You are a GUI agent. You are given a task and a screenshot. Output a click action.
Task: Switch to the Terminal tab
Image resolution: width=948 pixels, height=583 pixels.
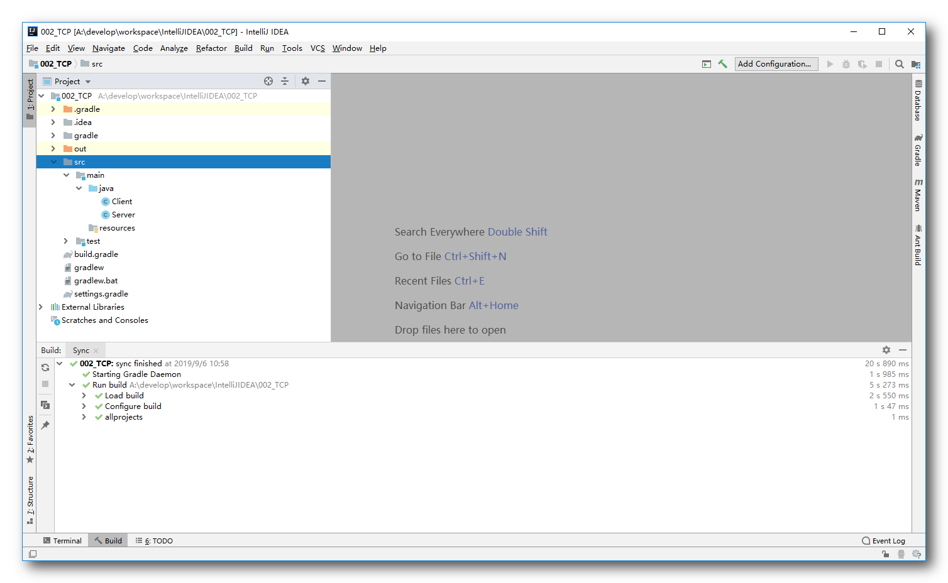click(62, 541)
